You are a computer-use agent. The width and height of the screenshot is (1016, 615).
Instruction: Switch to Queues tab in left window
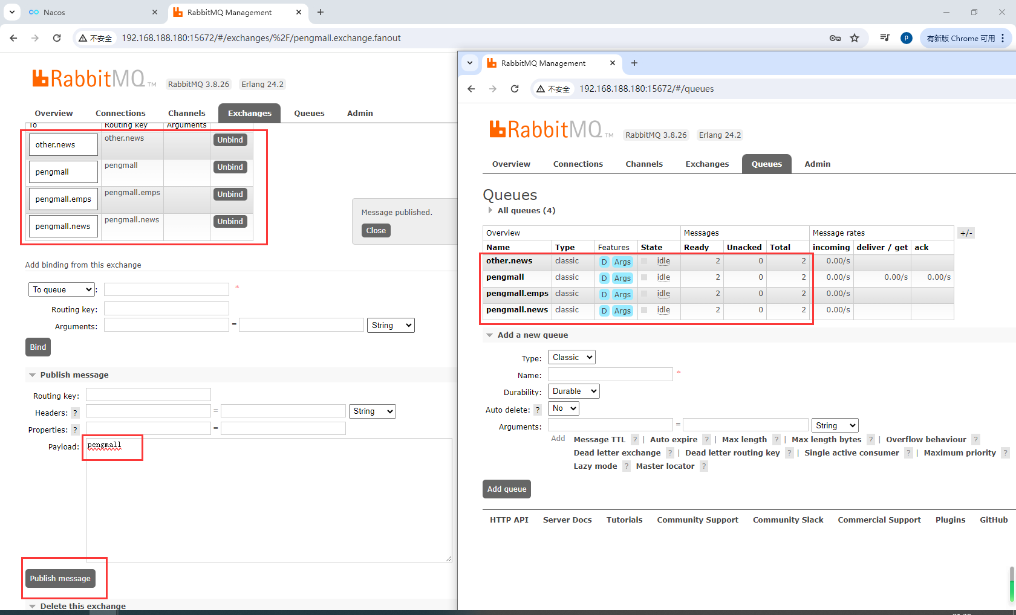click(309, 113)
